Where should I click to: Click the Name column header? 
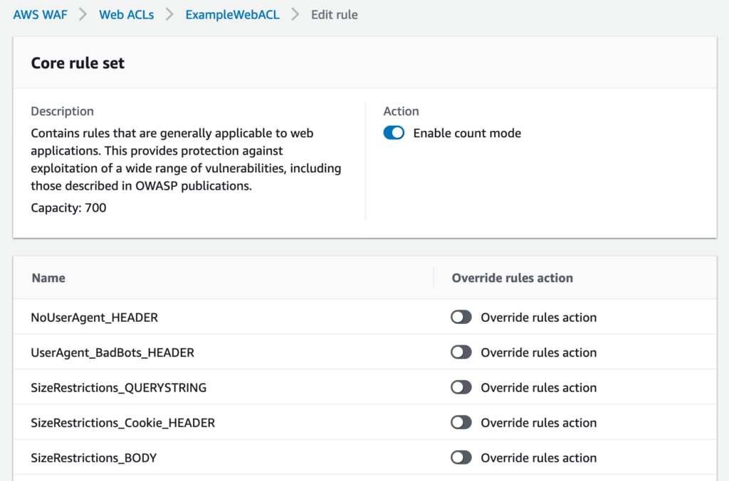tap(48, 278)
